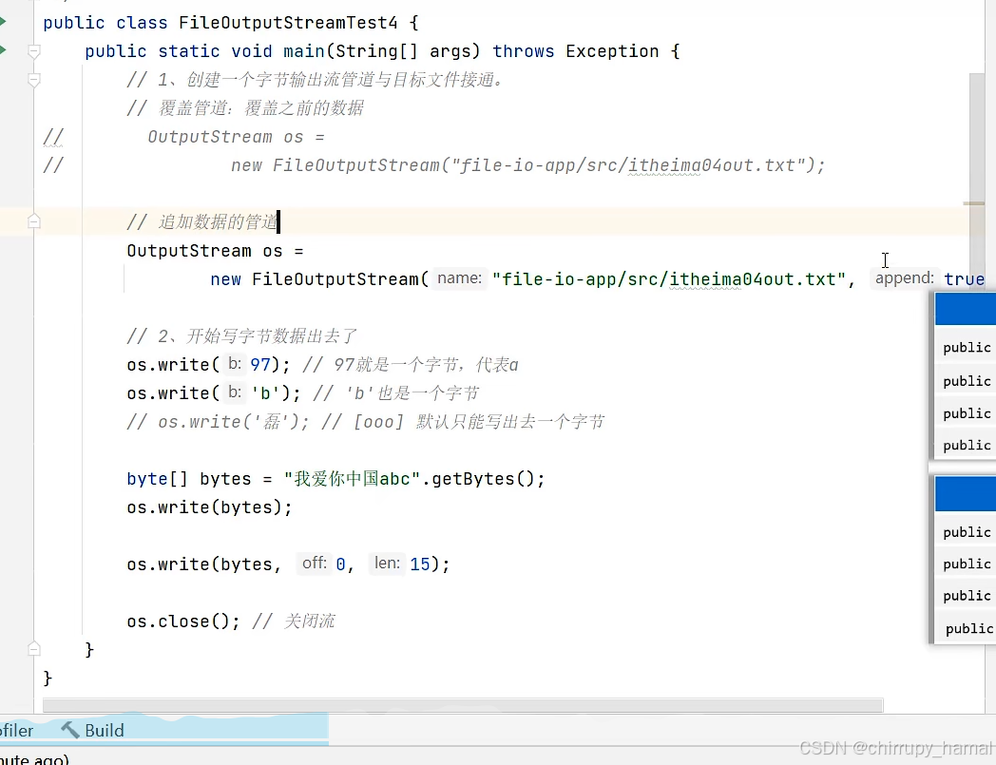Click the class name FileOutputStreamTest4
This screenshot has height=765, width=996.
[x=288, y=23]
